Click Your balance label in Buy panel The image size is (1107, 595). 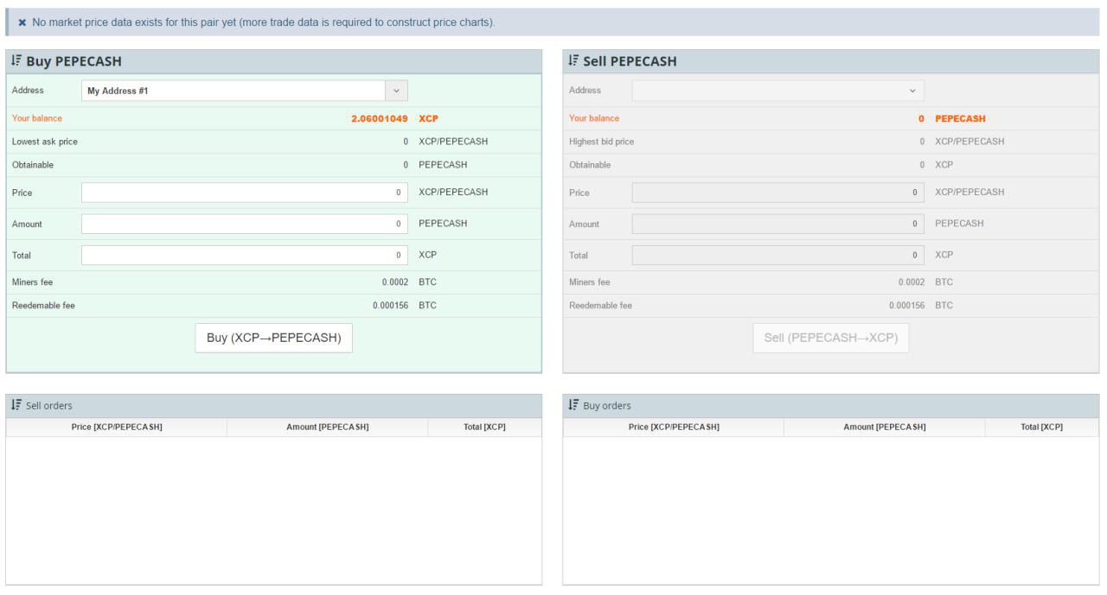pyautogui.click(x=37, y=118)
